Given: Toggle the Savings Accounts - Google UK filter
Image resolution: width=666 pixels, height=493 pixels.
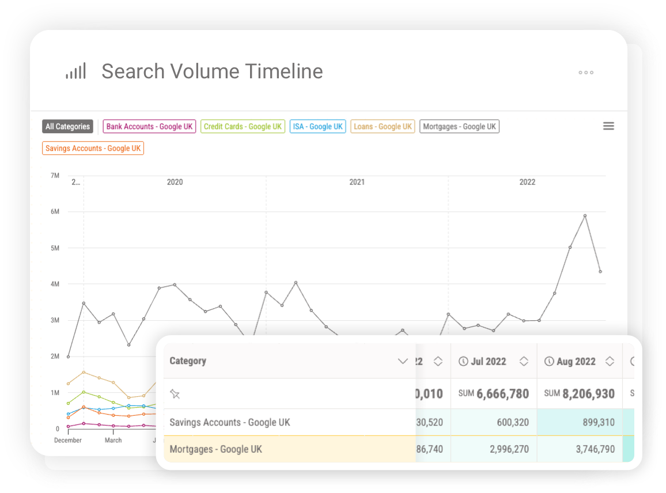Looking at the screenshot, I should pos(93,148).
